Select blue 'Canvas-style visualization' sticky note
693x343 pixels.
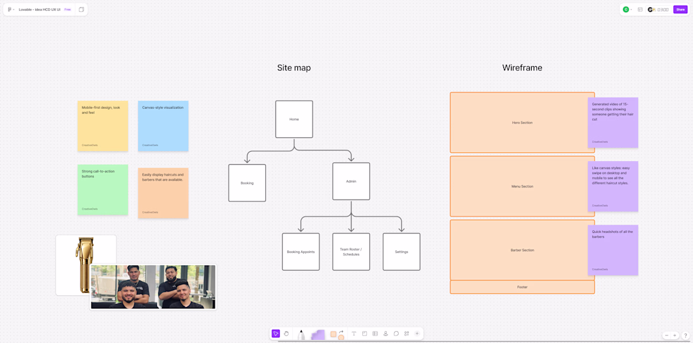click(x=163, y=126)
